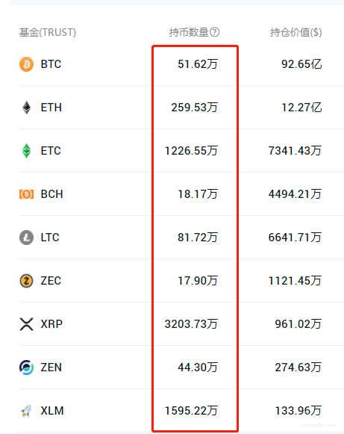Image resolution: width=344 pixels, height=434 pixels.
Task: Click the green ETC icon
Action: click(x=26, y=151)
